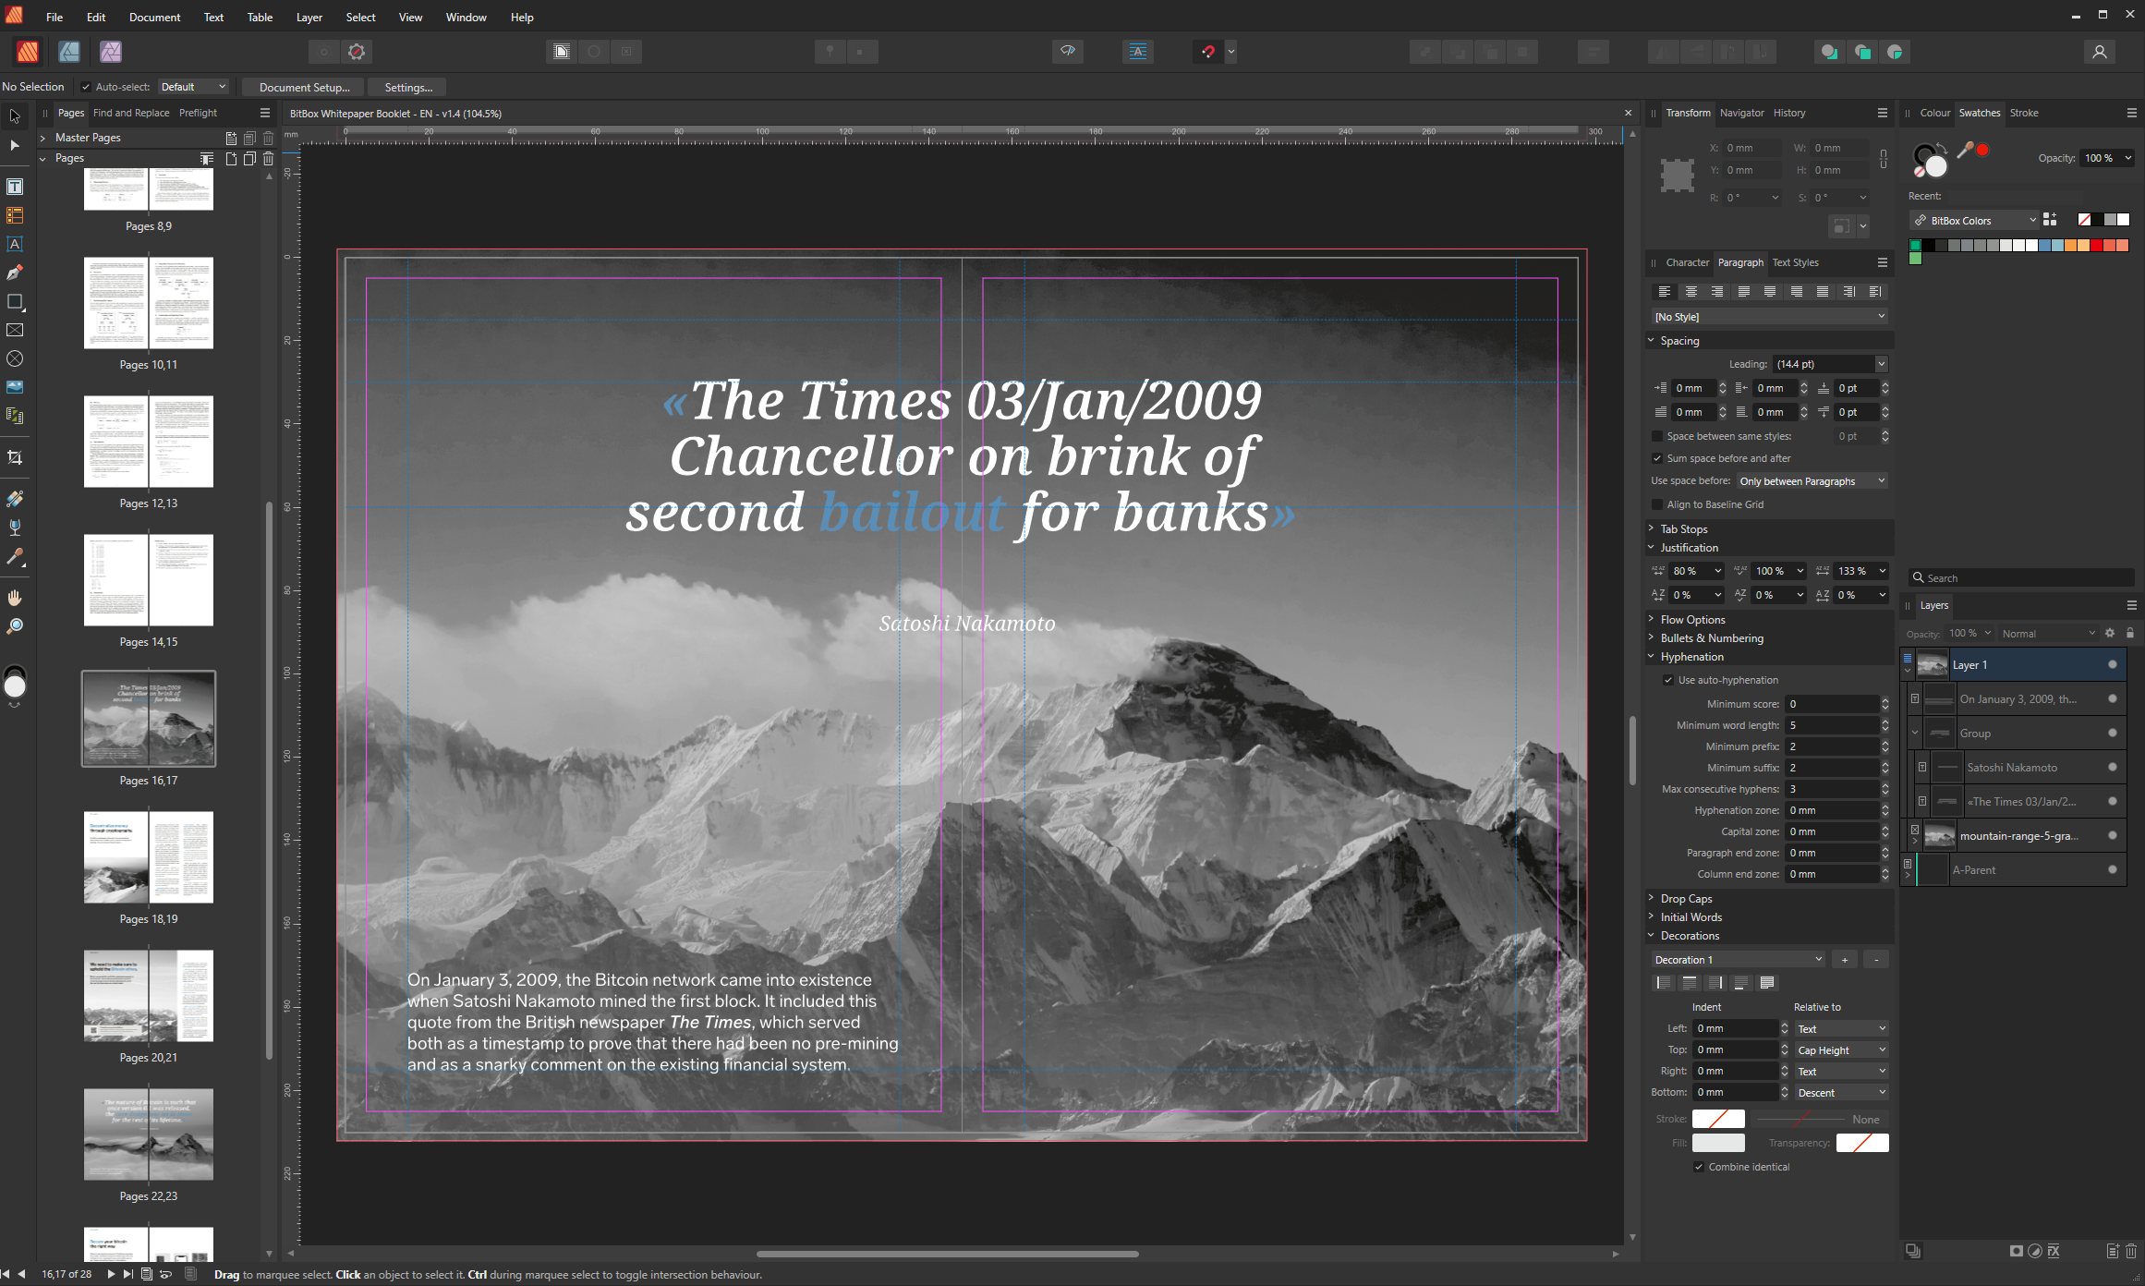Toggle Auto-select checkbox
Screen dimensions: 2145x1286
coord(86,87)
